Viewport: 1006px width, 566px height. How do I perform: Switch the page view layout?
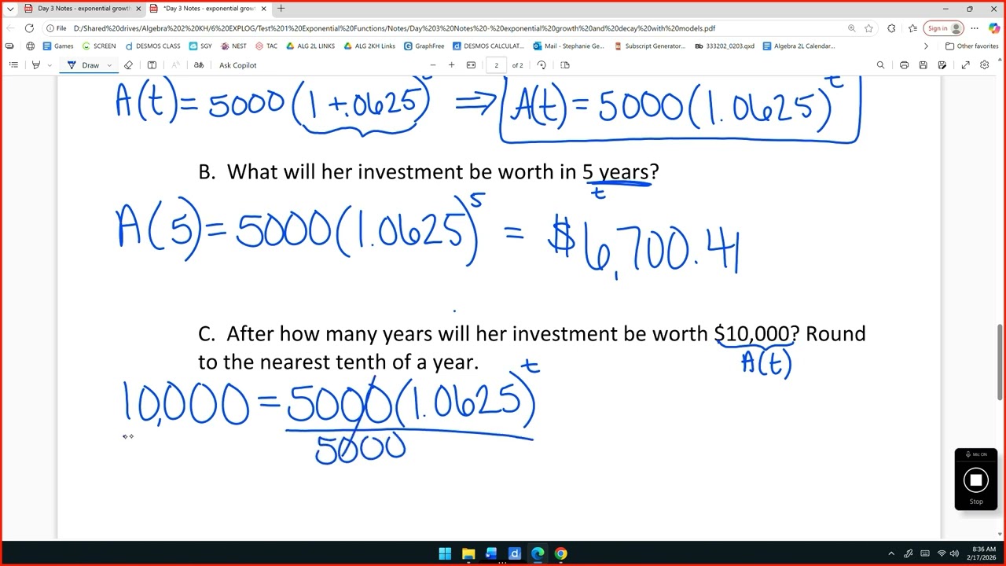coord(564,65)
